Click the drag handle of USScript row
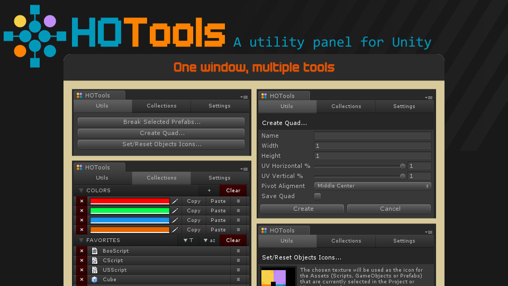This screenshot has height=286, width=508. point(238,270)
